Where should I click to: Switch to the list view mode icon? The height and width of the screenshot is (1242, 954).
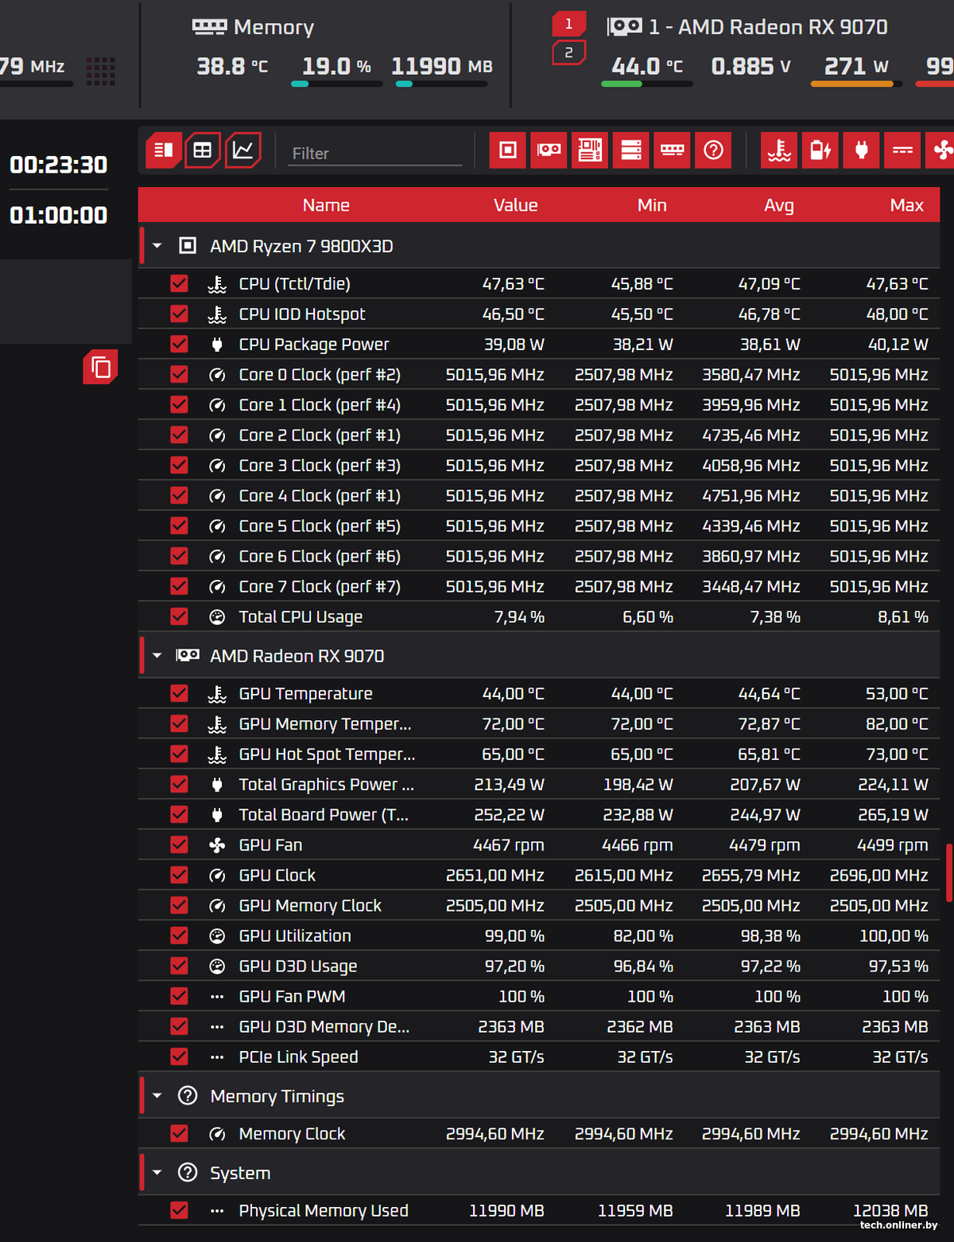[164, 150]
